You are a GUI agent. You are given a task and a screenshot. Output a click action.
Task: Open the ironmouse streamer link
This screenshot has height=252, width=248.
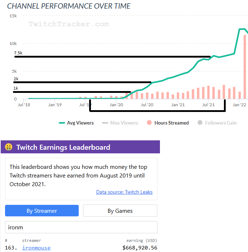36,248
